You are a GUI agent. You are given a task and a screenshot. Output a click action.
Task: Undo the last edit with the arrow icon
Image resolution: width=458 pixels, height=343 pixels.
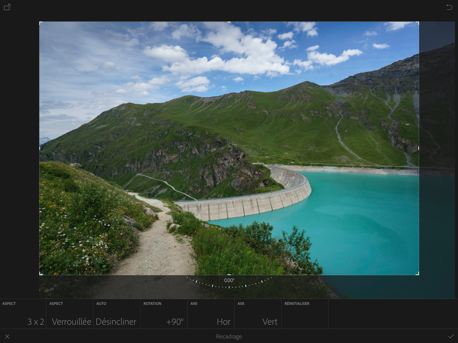click(x=449, y=7)
